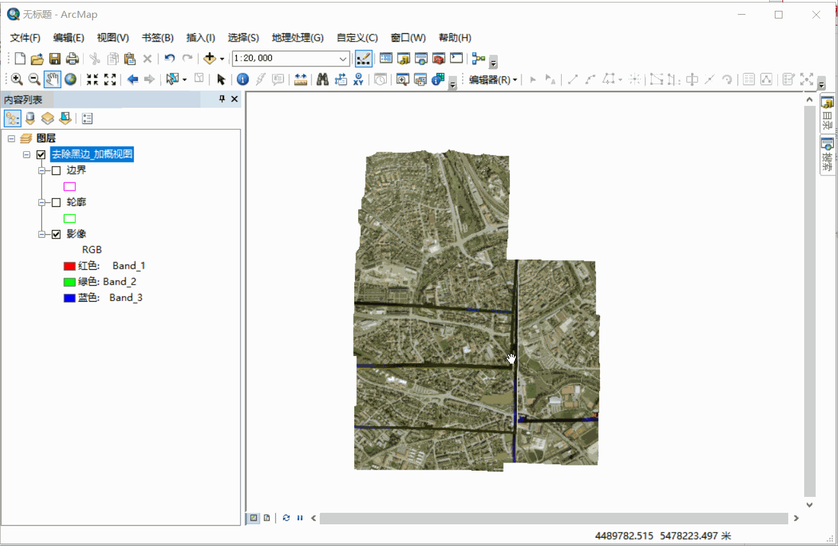This screenshot has width=838, height=546.
Task: Open the 搜索 side tab
Action: coord(828,154)
